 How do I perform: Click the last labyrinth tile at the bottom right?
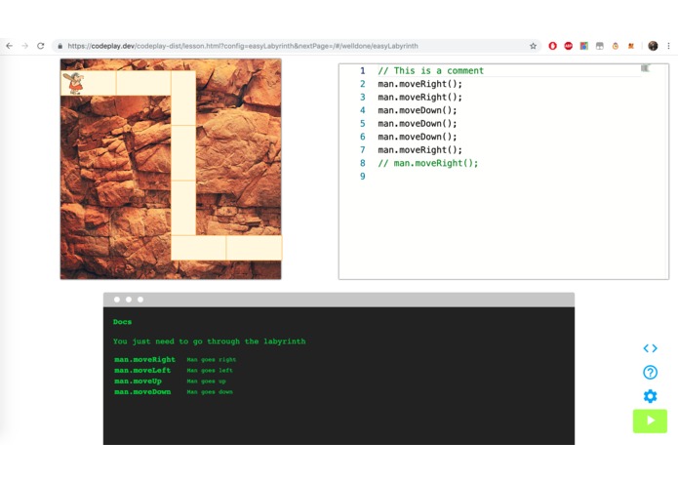(x=254, y=248)
